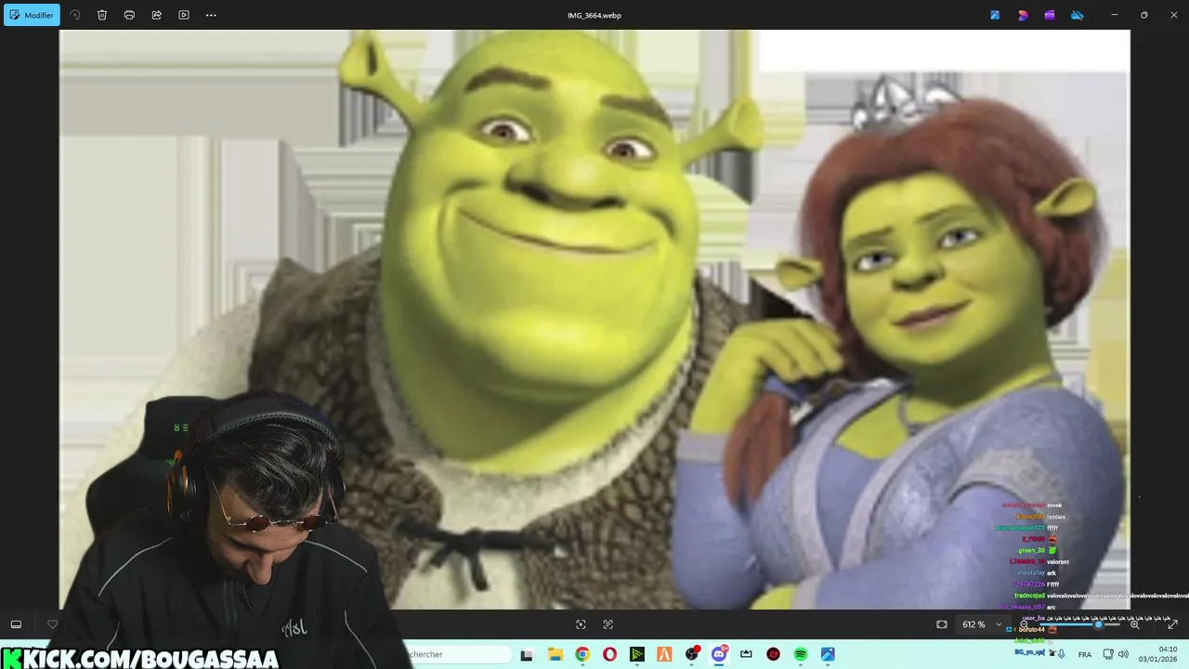This screenshot has width=1189, height=669.
Task: Click the zoom in magnifier icon
Action: click(1135, 624)
